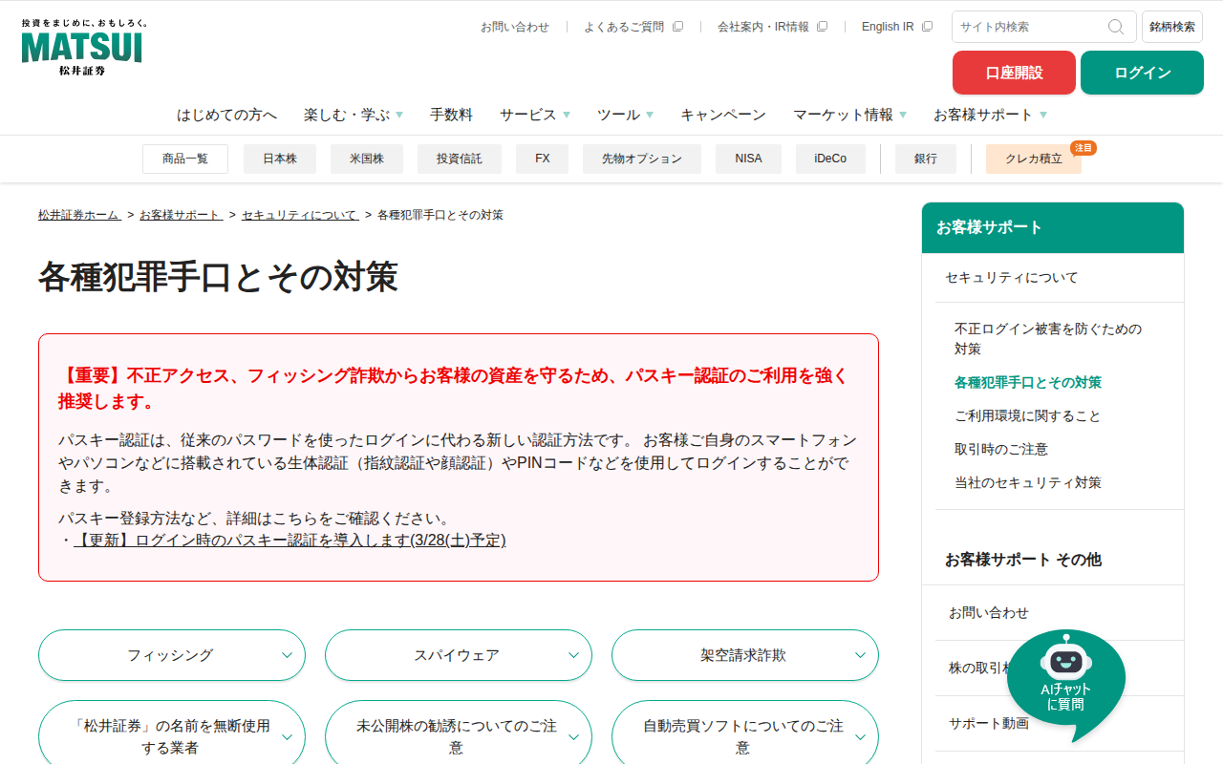Go to セキュリティについて breadcrumb link
Viewport: 1223px width, 764px height.
click(300, 215)
